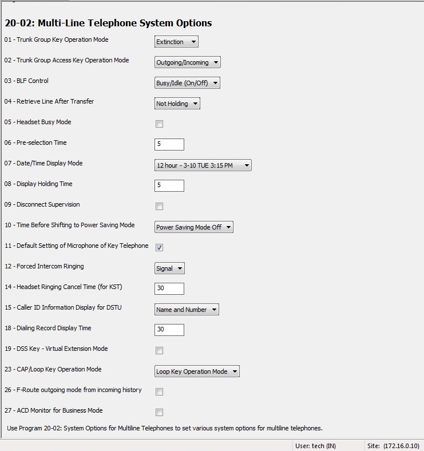Open Date/Time Display Mode dropdown
This screenshot has width=424, height=451.
point(203,165)
